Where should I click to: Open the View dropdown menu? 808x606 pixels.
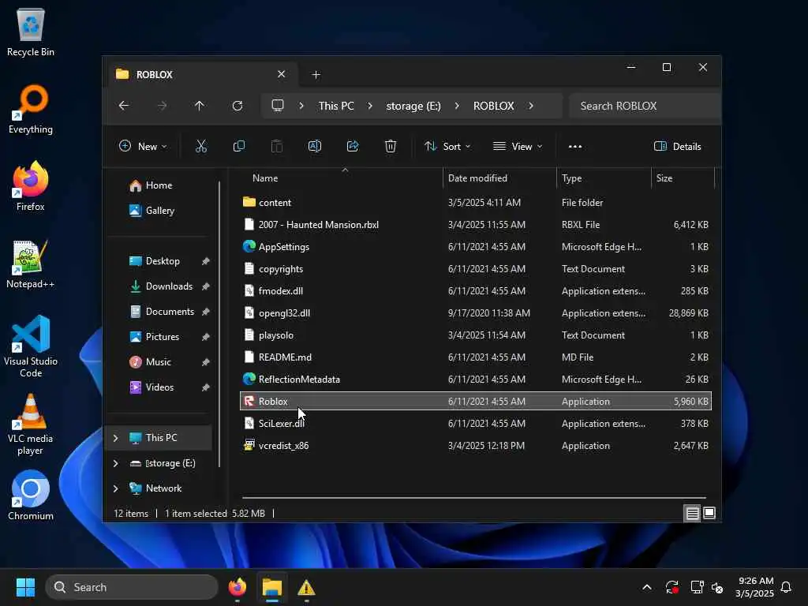[x=518, y=146]
